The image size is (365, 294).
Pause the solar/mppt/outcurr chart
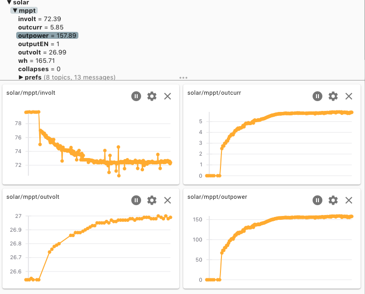pos(317,96)
